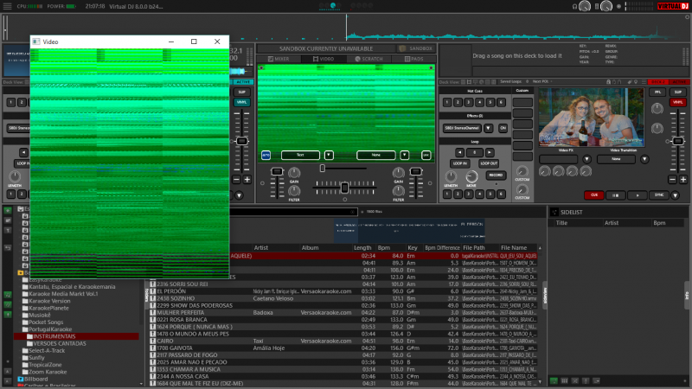Click the right deck pitch slider handle
Image resolution: width=692 pixels, height=389 pixels.
tap(680, 141)
